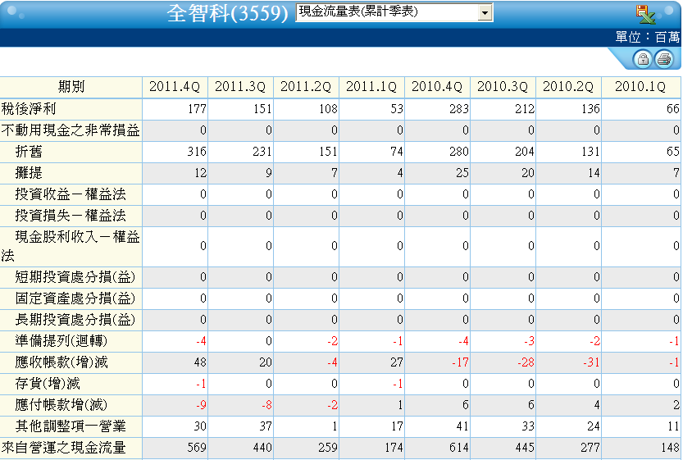Click the lock icon button

click(643, 59)
